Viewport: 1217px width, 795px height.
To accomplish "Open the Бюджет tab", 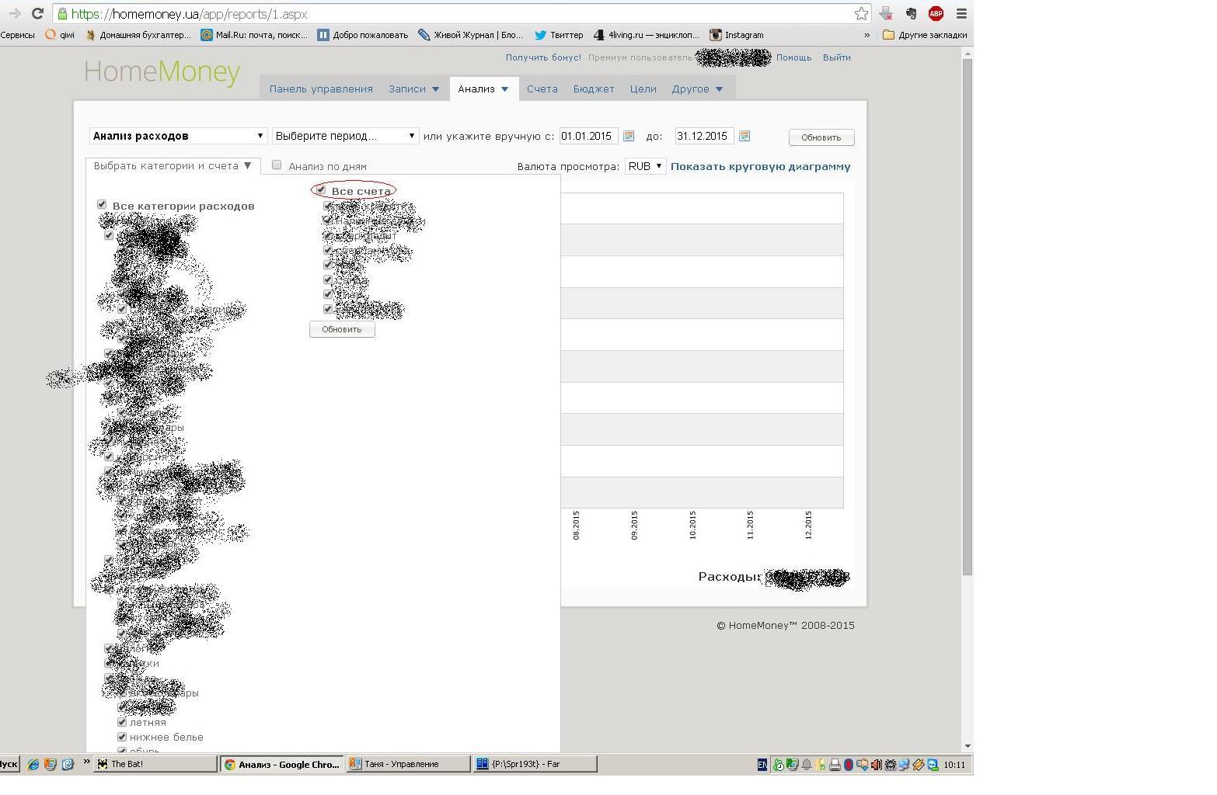I will 594,89.
